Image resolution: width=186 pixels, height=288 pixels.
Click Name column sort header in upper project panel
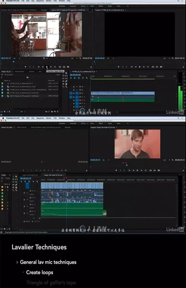pyautogui.click(x=7, y=80)
